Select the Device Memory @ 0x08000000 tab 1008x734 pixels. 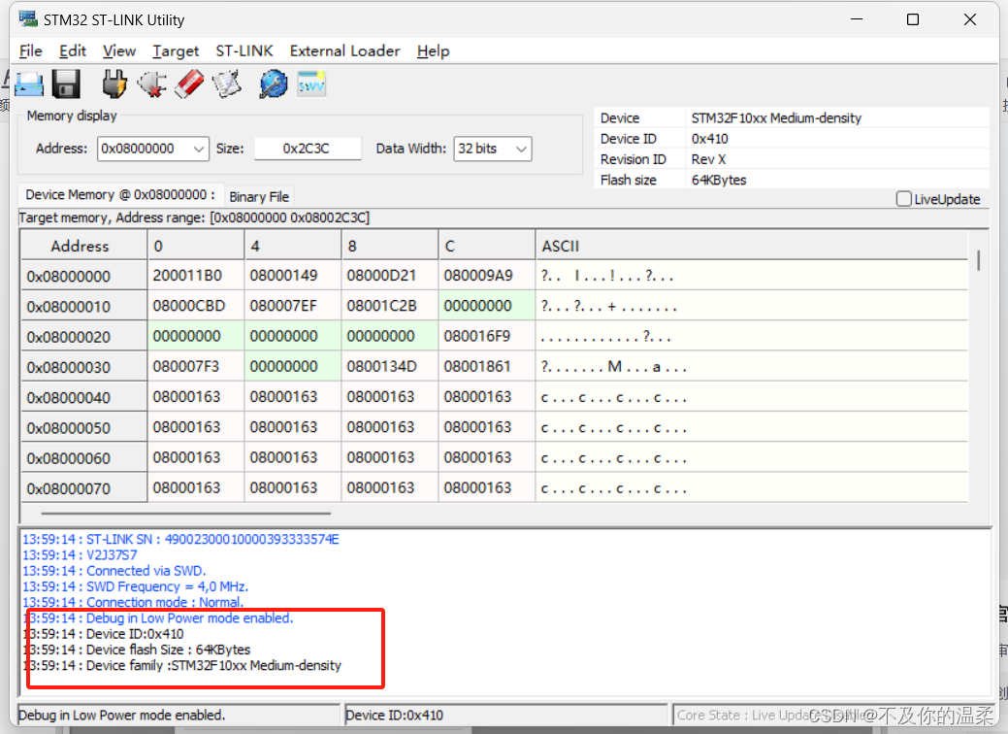coord(120,195)
